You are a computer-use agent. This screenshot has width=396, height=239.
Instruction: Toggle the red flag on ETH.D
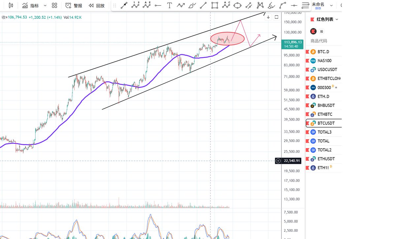tap(307, 96)
